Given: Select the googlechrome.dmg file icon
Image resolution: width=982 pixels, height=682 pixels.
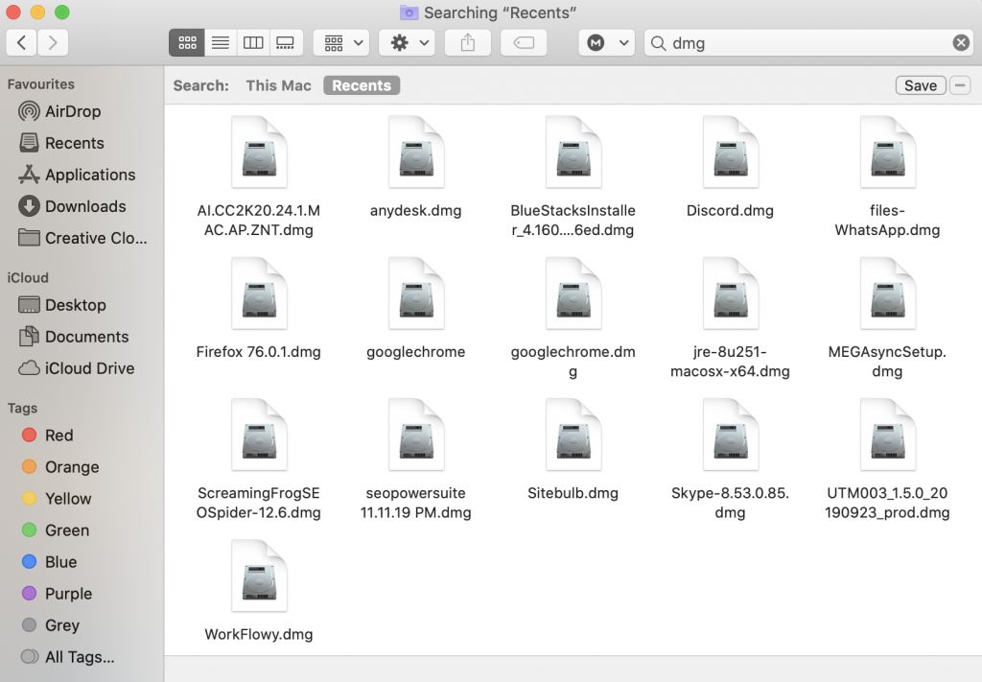Looking at the screenshot, I should pos(573,294).
